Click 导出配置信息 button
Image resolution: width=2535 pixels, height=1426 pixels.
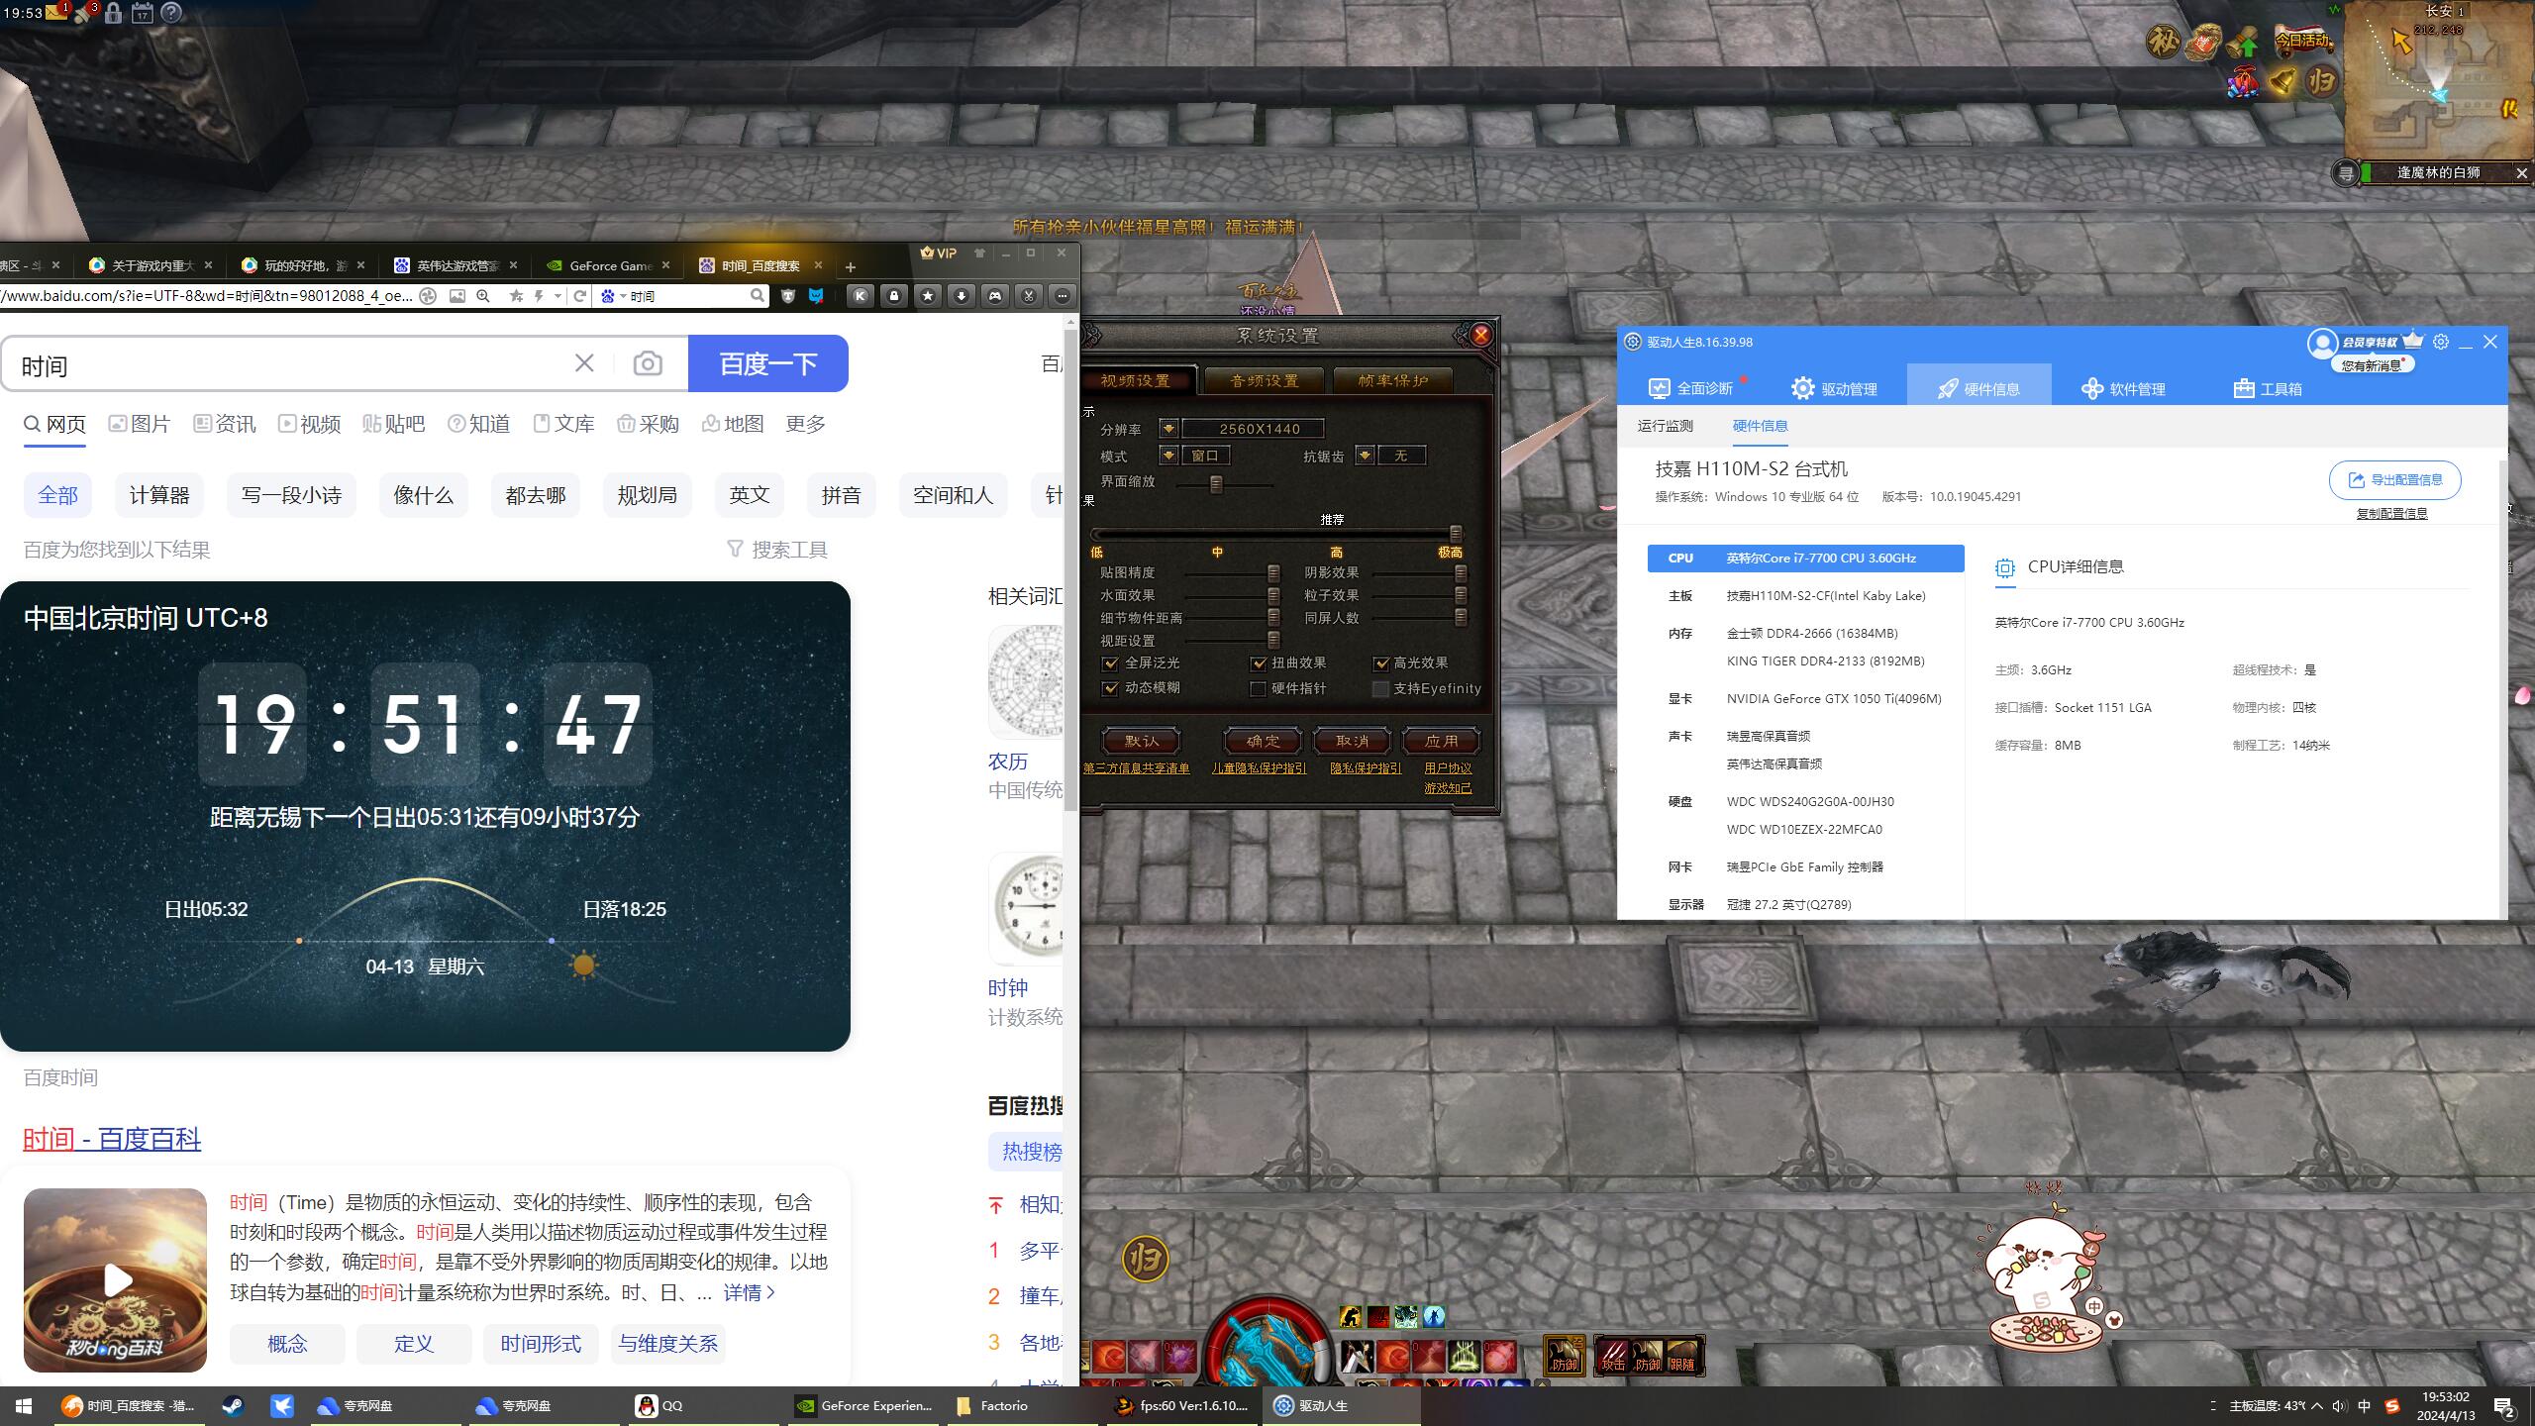pyautogui.click(x=2394, y=480)
